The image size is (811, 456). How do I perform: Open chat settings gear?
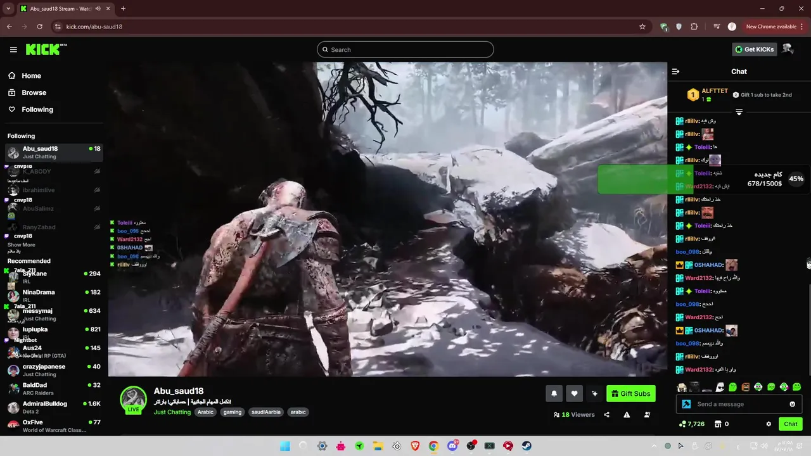pos(769,424)
